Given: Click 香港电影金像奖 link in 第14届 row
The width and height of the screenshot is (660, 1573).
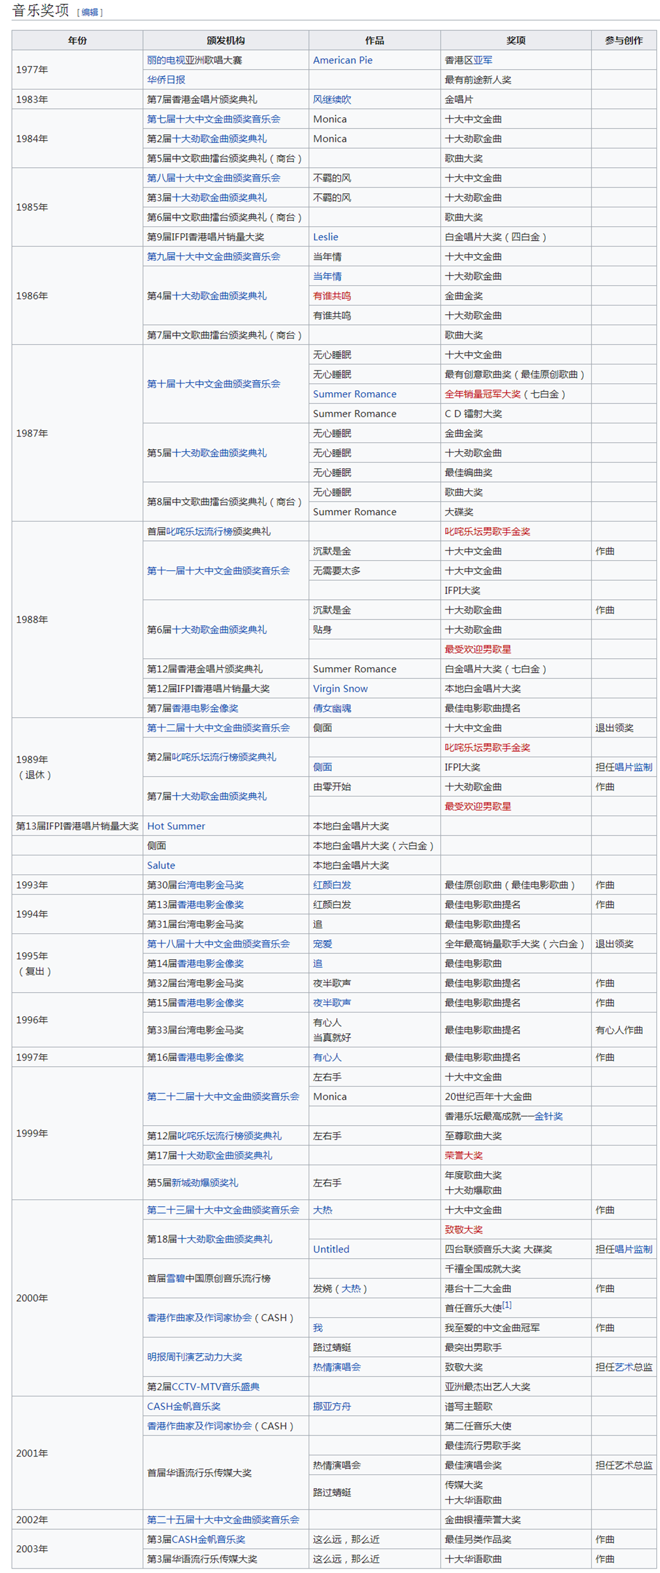Looking at the screenshot, I should 210,964.
